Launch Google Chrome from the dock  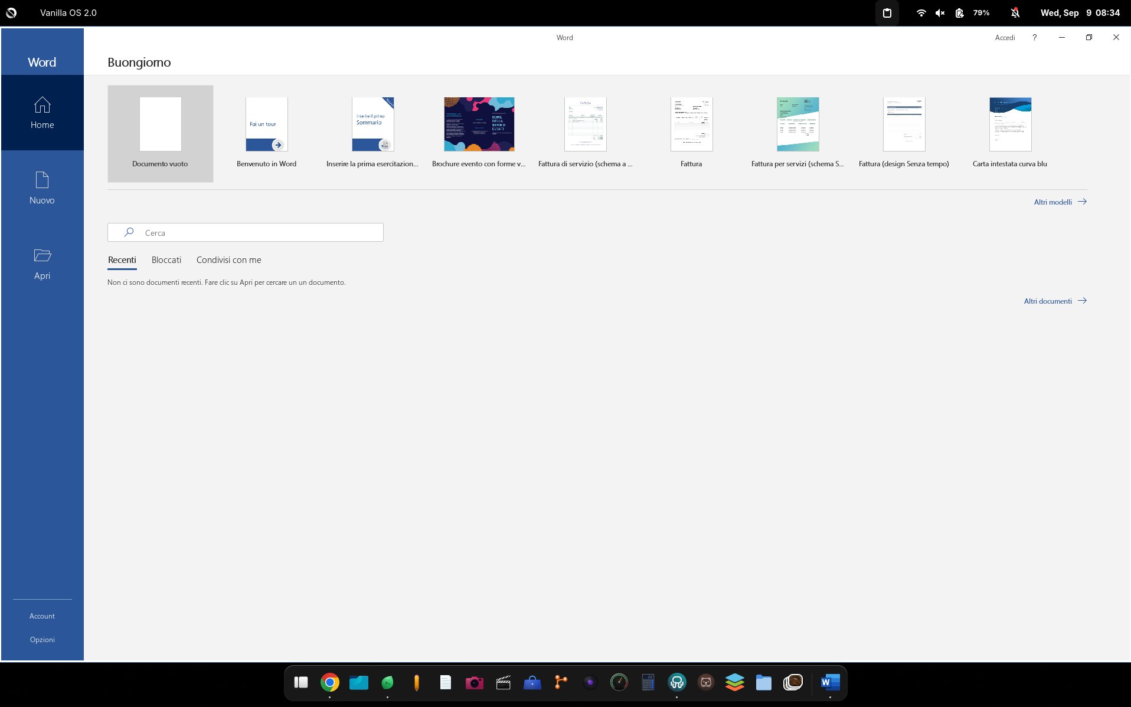[x=330, y=682]
